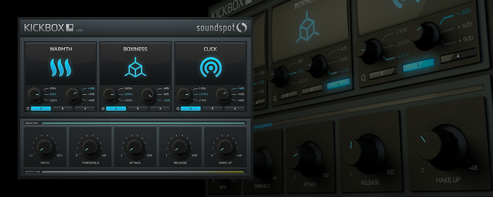Screen dimensions: 493x197
Task: Select Click Q value 4 in front window
Action: pos(234,108)
